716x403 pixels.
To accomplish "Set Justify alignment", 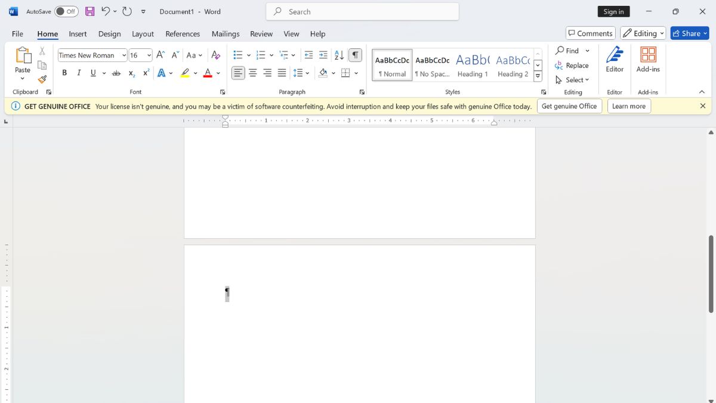I will click(x=282, y=73).
